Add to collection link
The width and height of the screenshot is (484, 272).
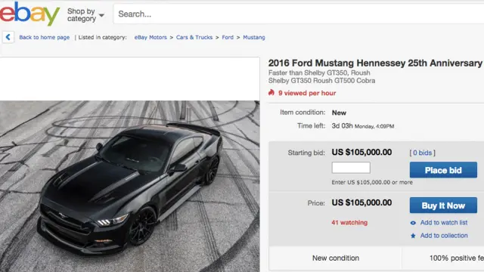[444, 236]
